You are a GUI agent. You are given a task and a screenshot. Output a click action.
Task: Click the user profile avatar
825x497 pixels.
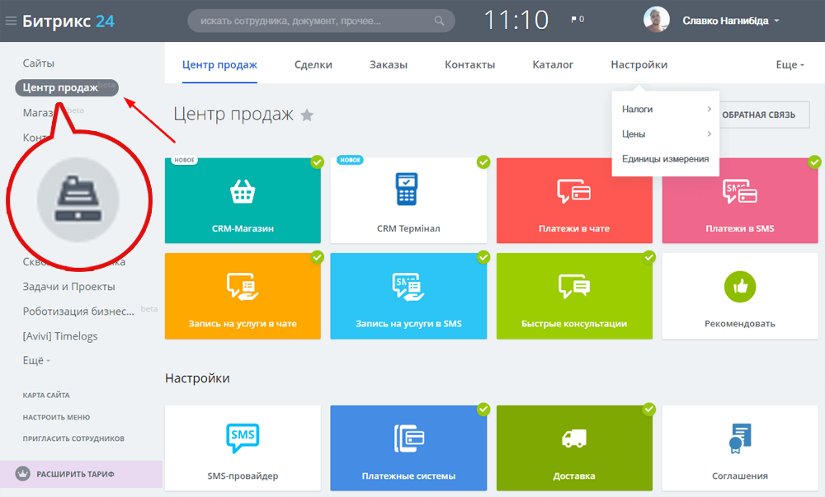656,20
